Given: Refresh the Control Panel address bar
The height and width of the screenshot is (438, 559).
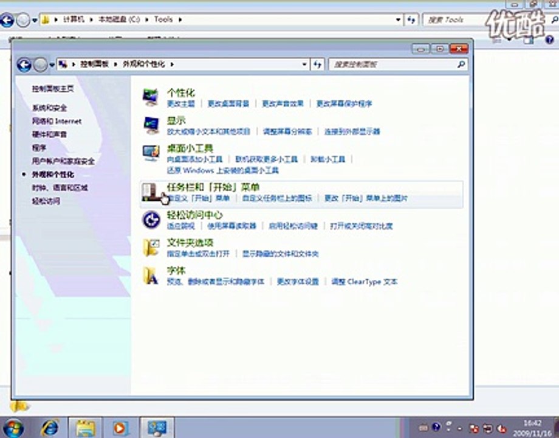Looking at the screenshot, I should (317, 64).
